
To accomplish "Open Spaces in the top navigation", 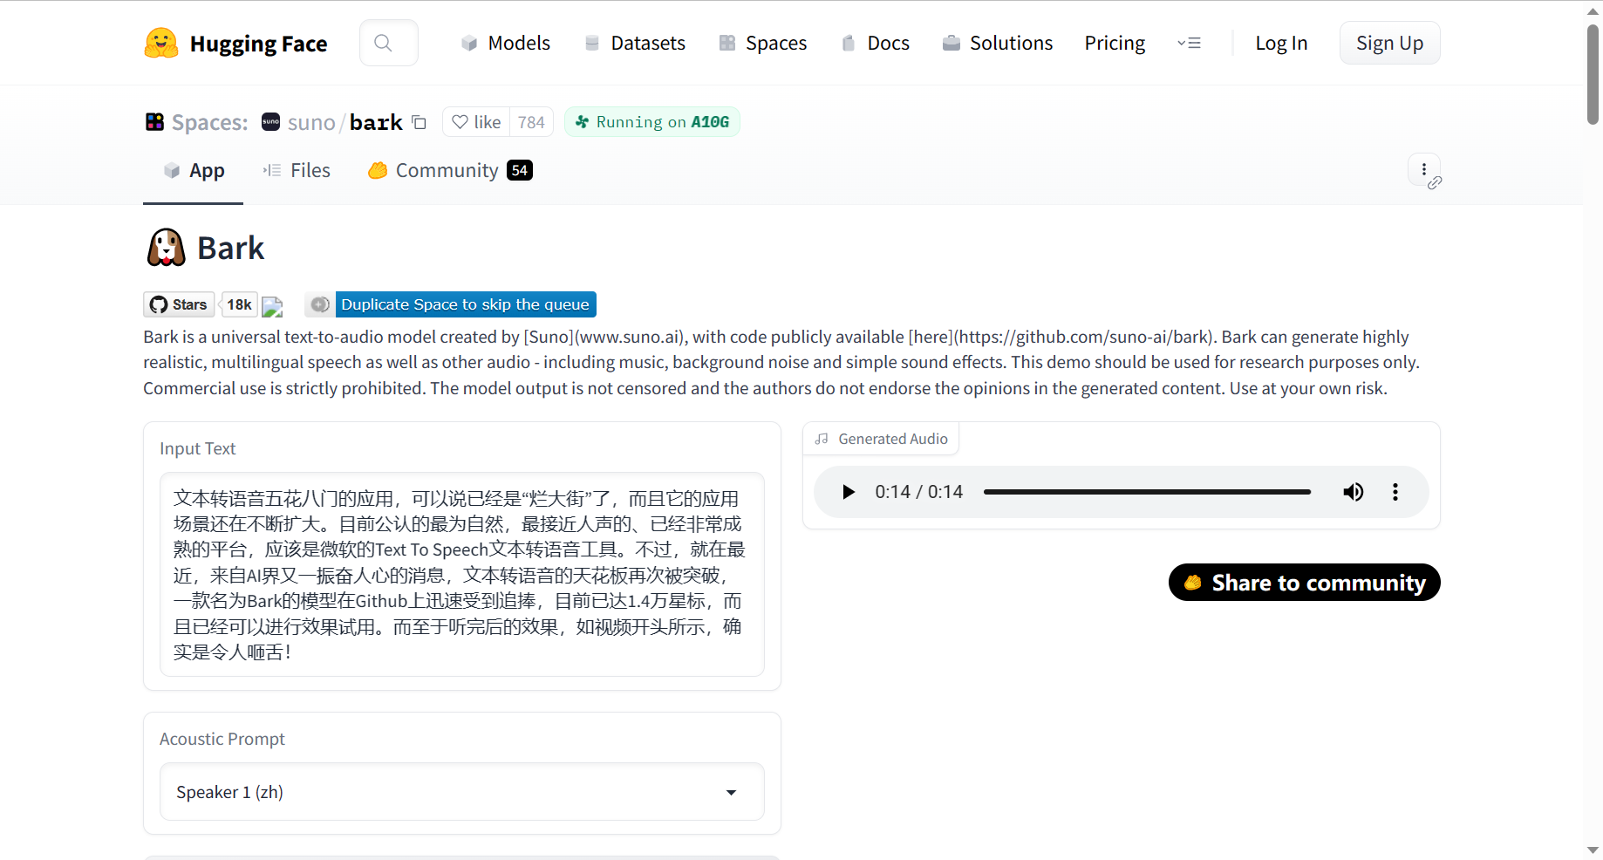I will 763,43.
